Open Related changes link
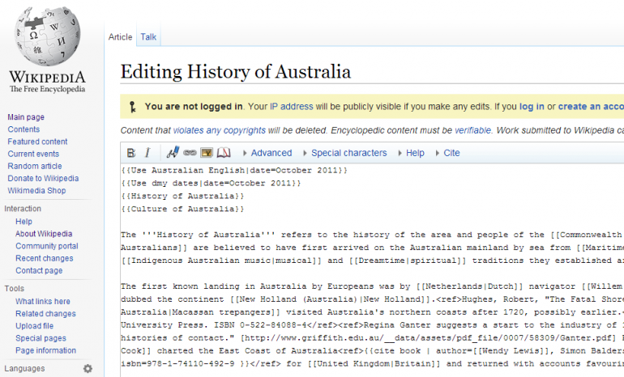This screenshot has width=624, height=377. point(45,314)
